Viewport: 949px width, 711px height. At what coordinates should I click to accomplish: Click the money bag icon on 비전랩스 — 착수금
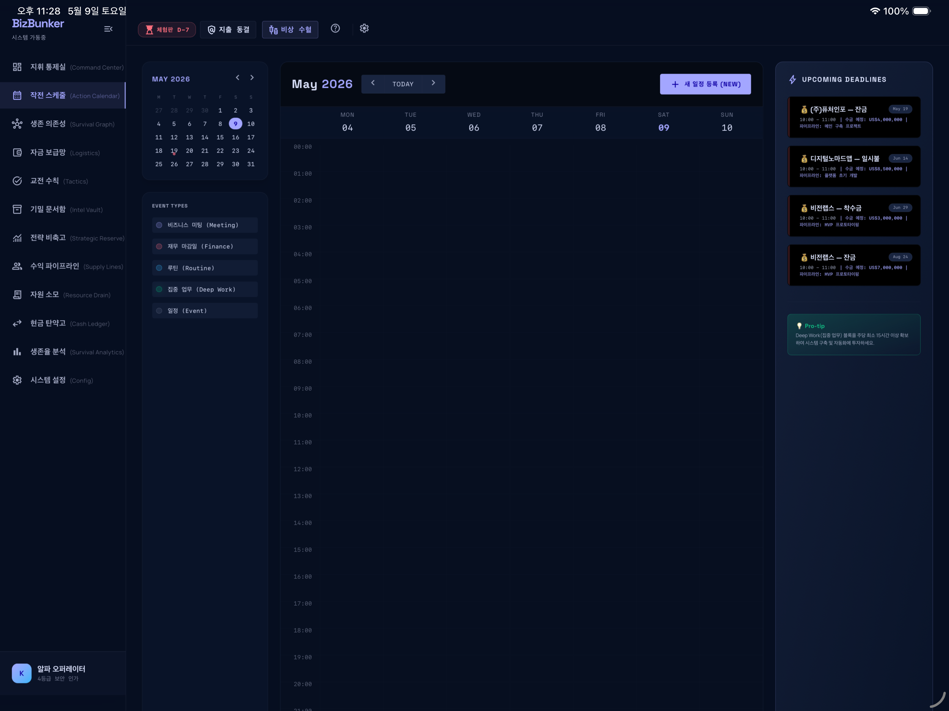(804, 208)
